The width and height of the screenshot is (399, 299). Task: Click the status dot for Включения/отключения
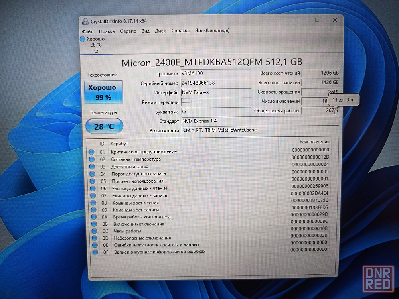coord(94,224)
